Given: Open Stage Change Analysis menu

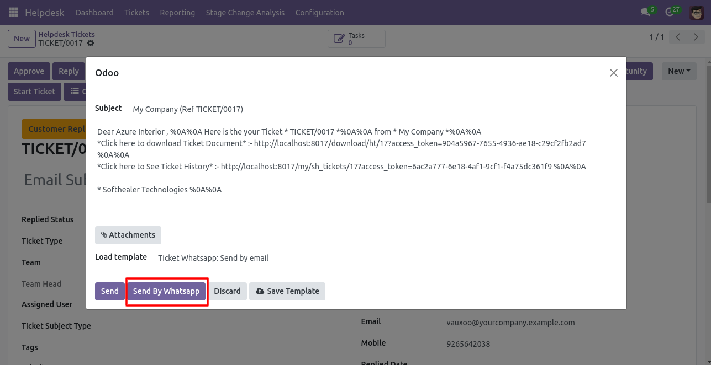Looking at the screenshot, I should pos(245,12).
